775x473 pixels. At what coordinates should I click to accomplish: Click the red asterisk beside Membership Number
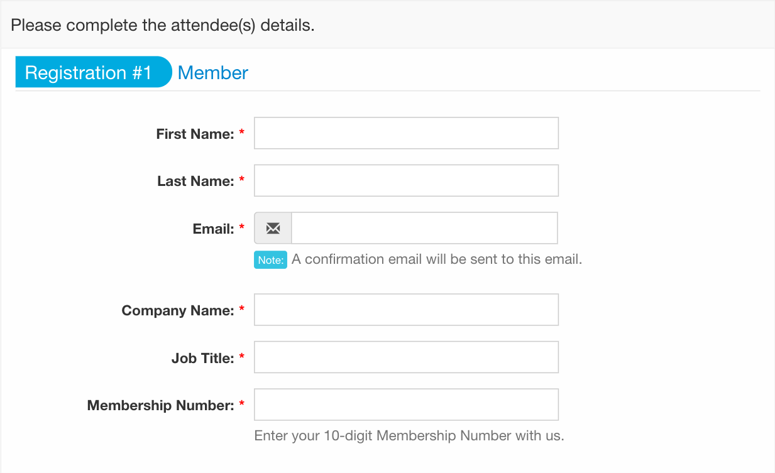point(242,405)
